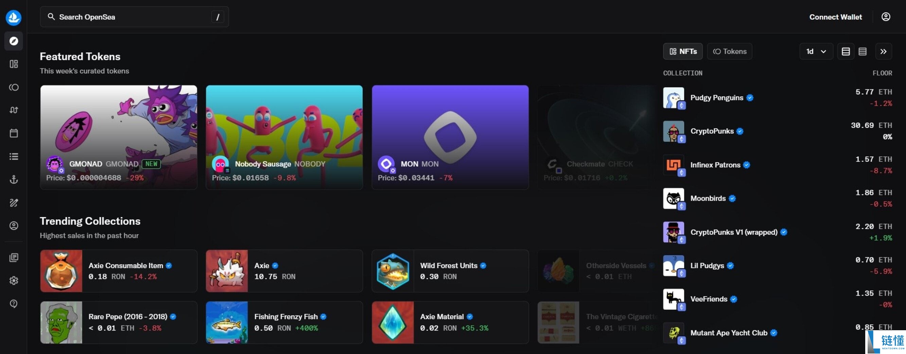
Task: Open the Tokens coin icon in sidebar
Action: 14,87
